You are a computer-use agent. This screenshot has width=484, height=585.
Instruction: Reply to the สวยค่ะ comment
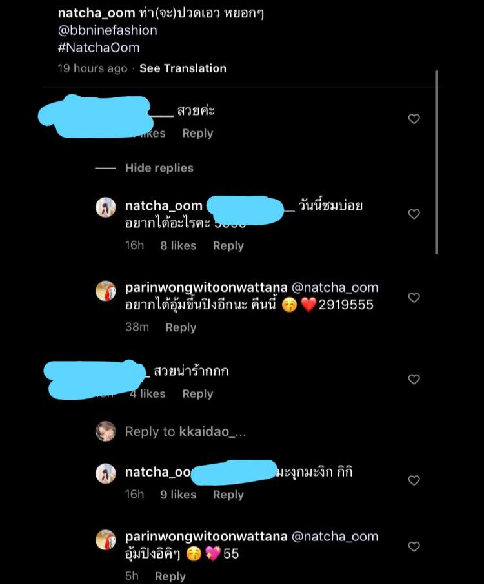(x=197, y=133)
